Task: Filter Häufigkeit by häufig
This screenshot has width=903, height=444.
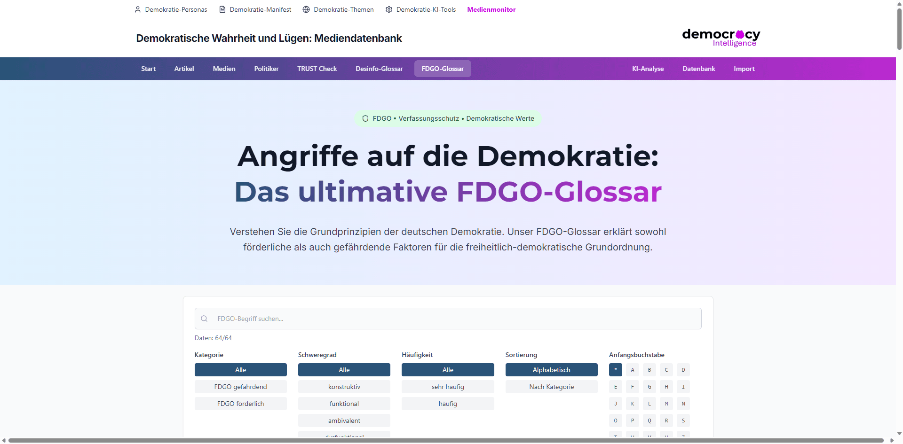Action: point(448,404)
